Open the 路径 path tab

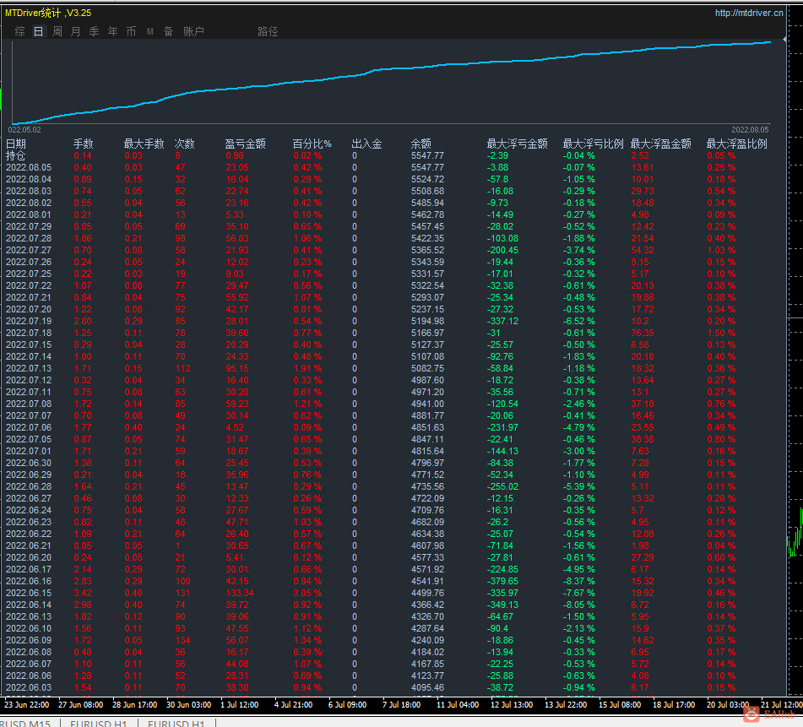pos(268,31)
